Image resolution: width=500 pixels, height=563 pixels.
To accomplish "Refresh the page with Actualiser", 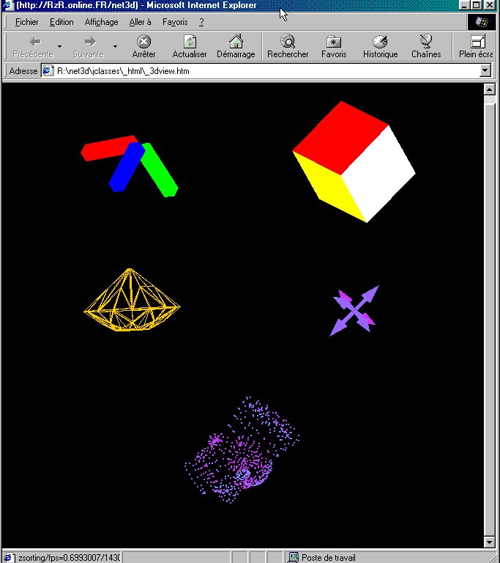I will (190, 47).
